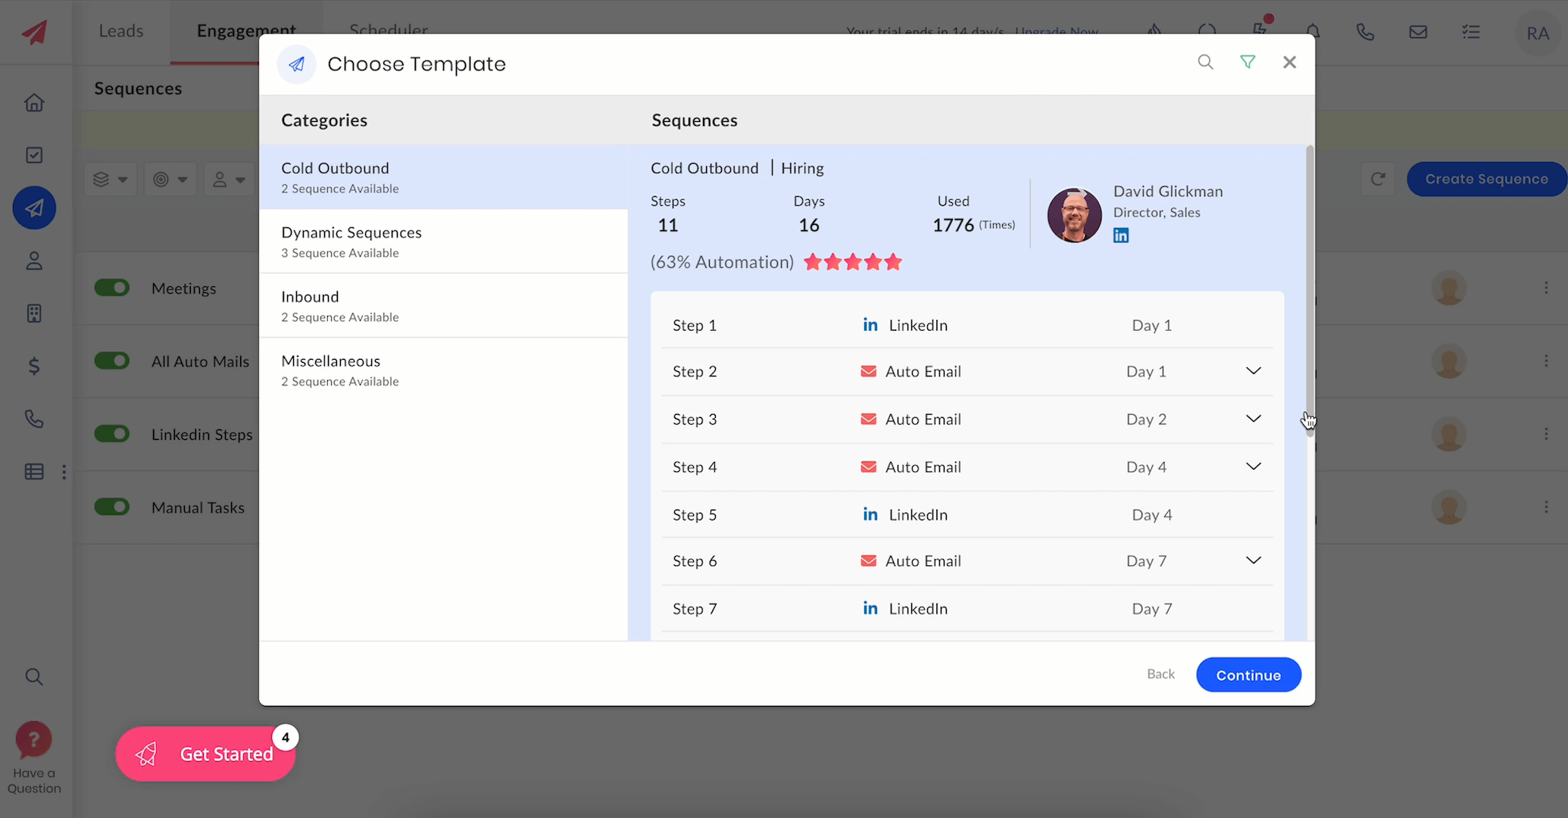
Task: Open David Glickman's LinkedIn profile icon
Action: (x=1121, y=236)
